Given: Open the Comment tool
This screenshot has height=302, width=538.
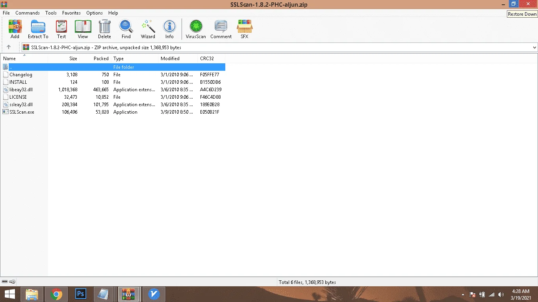Looking at the screenshot, I should (x=221, y=29).
